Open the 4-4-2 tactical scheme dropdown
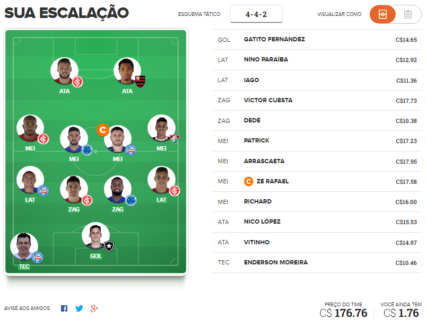427x328 pixels. coord(256,14)
